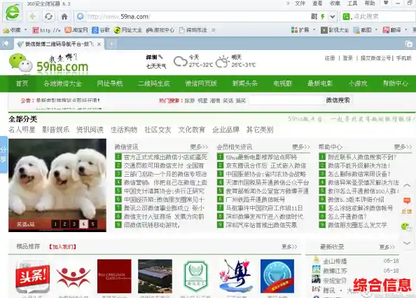Open the 二维码生成 navigation item
Image resolution: width=416 pixels, height=298 pixels.
[x=154, y=83]
